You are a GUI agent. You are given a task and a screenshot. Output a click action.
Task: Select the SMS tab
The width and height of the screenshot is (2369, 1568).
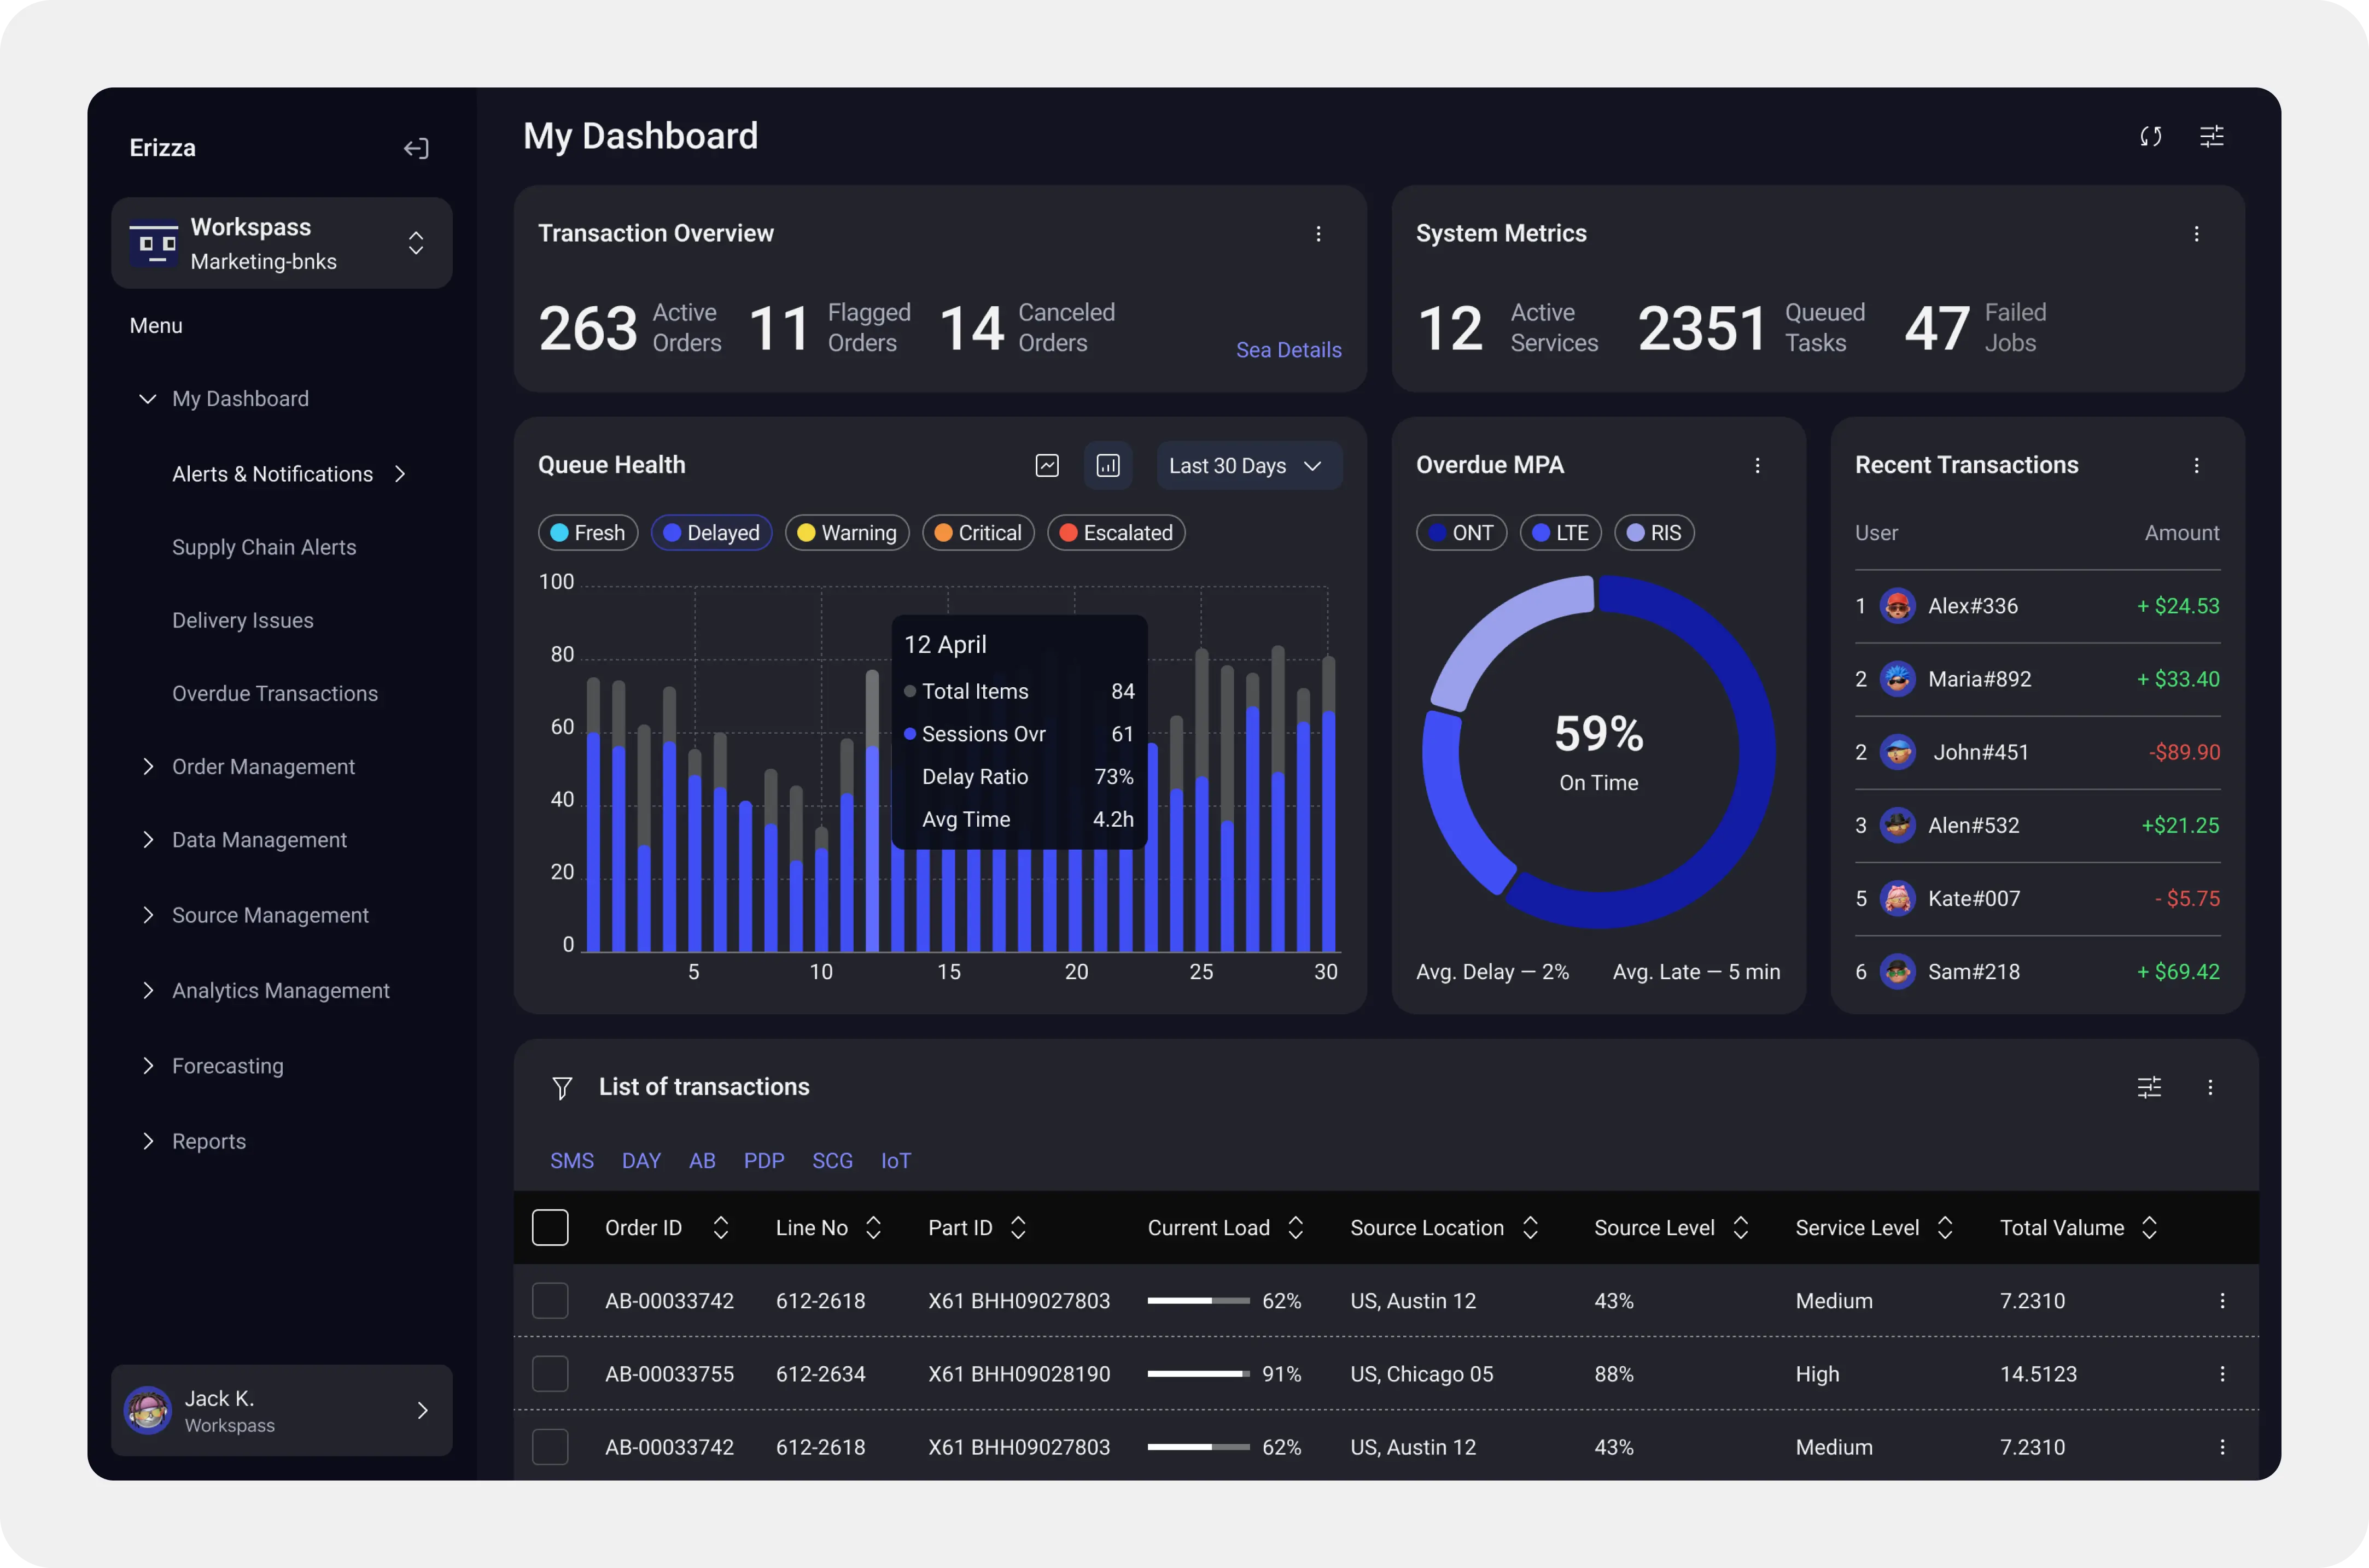pos(572,1161)
